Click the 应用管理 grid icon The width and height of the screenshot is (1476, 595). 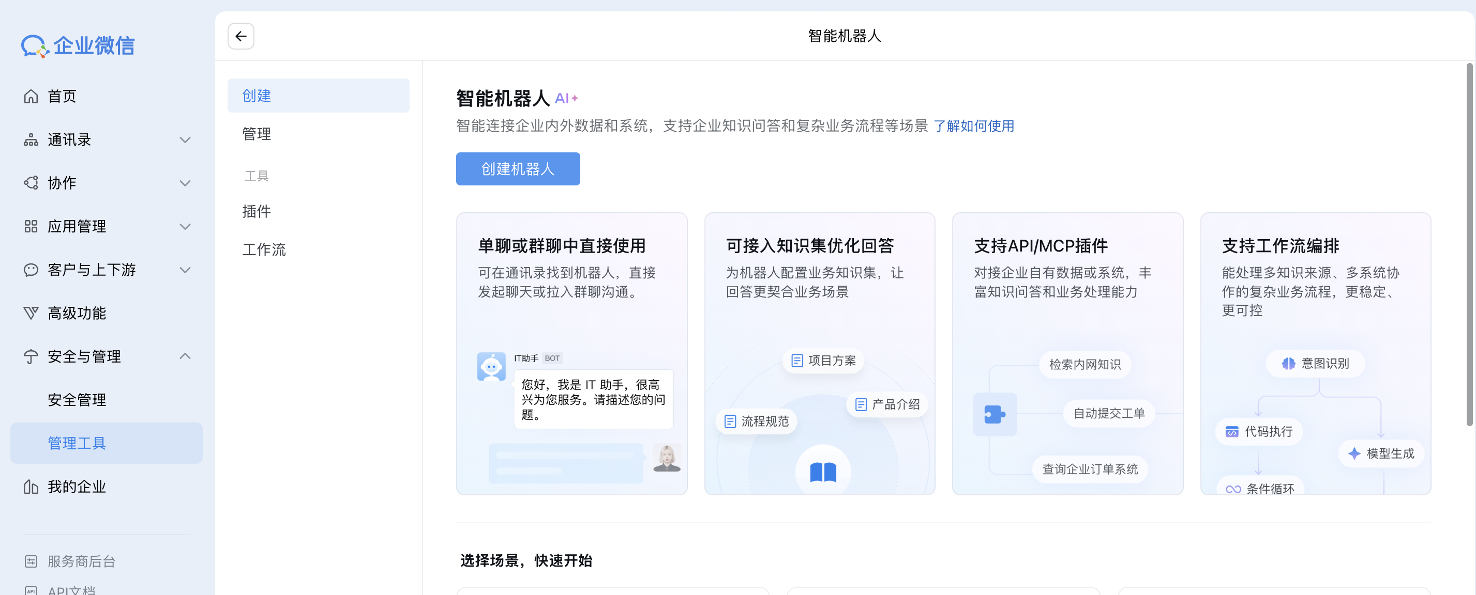pyautogui.click(x=31, y=227)
